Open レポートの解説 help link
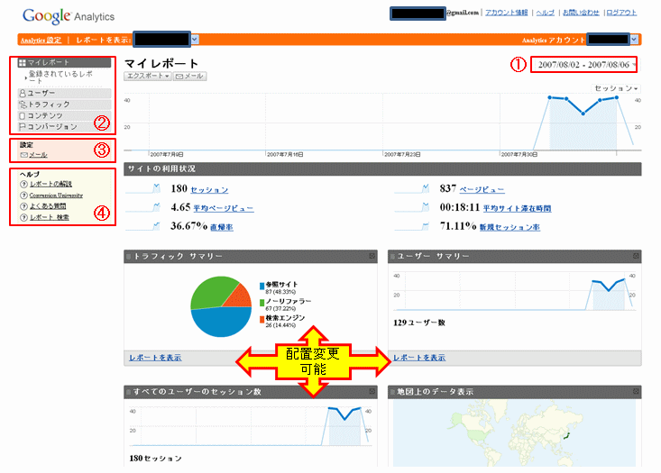Viewport: 661px width, 473px height. point(50,184)
